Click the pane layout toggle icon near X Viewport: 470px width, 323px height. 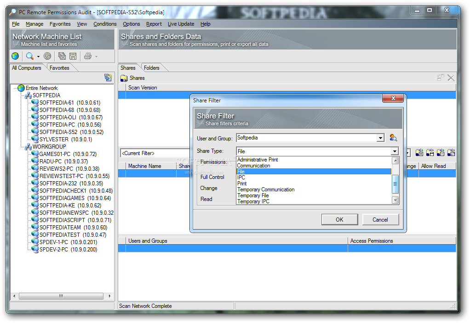click(x=441, y=78)
